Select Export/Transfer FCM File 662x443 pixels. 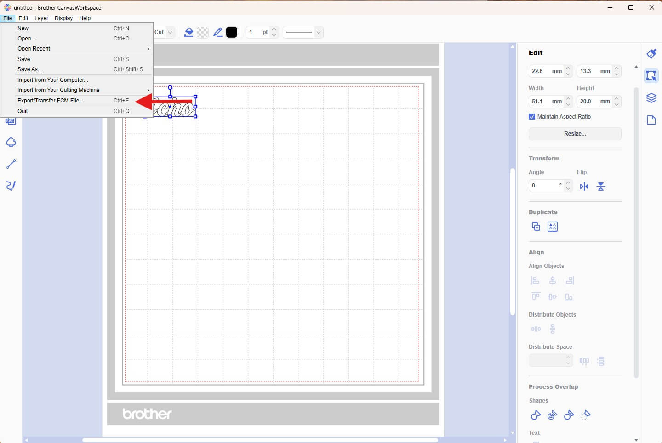click(x=50, y=101)
